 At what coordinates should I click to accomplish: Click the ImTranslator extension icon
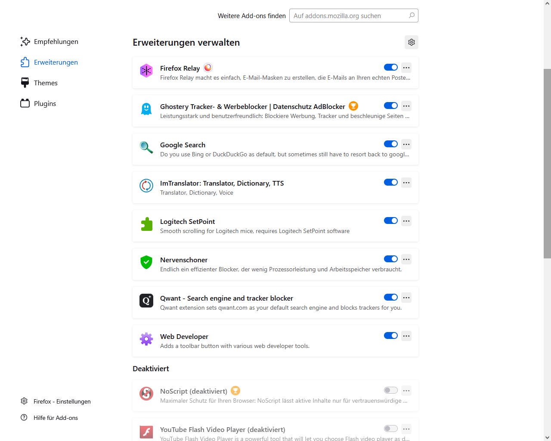(x=146, y=186)
